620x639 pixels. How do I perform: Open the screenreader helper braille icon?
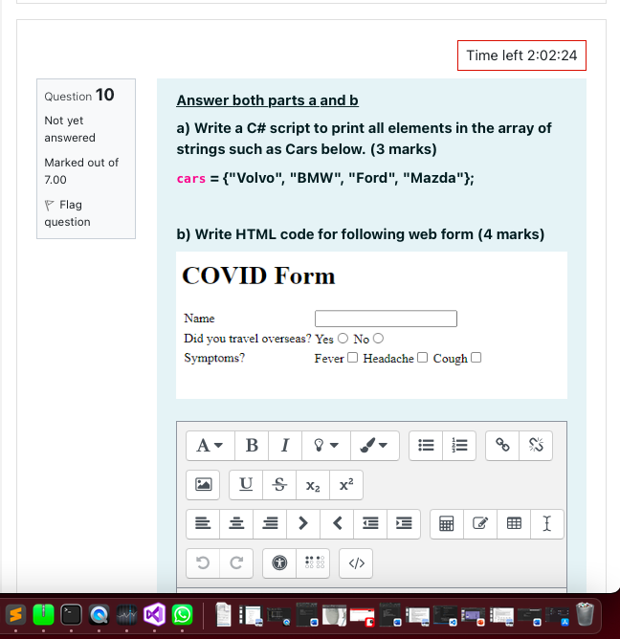(x=313, y=562)
